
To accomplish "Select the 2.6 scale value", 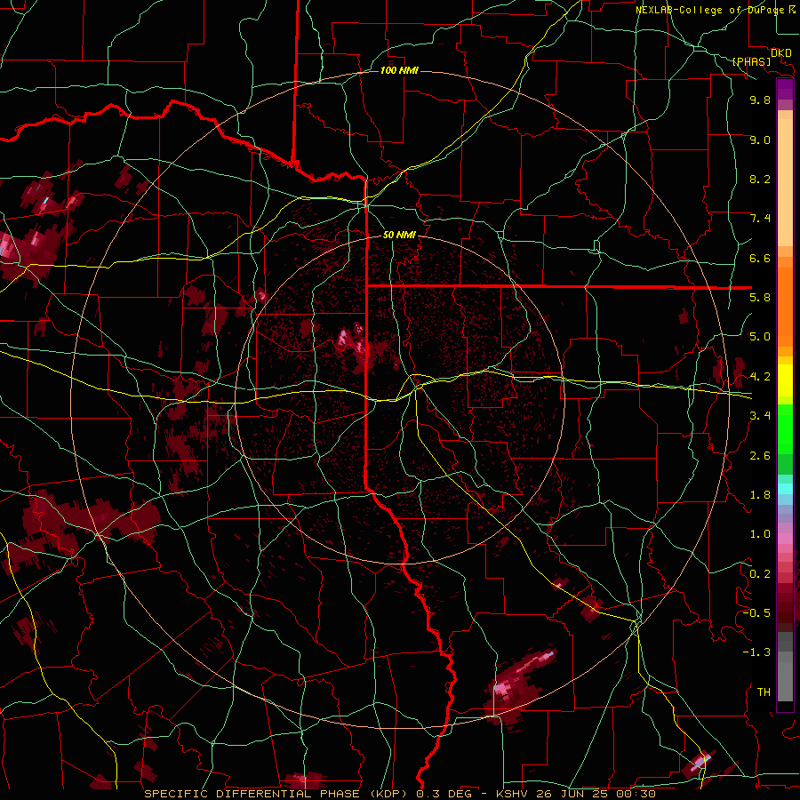I will (x=760, y=456).
